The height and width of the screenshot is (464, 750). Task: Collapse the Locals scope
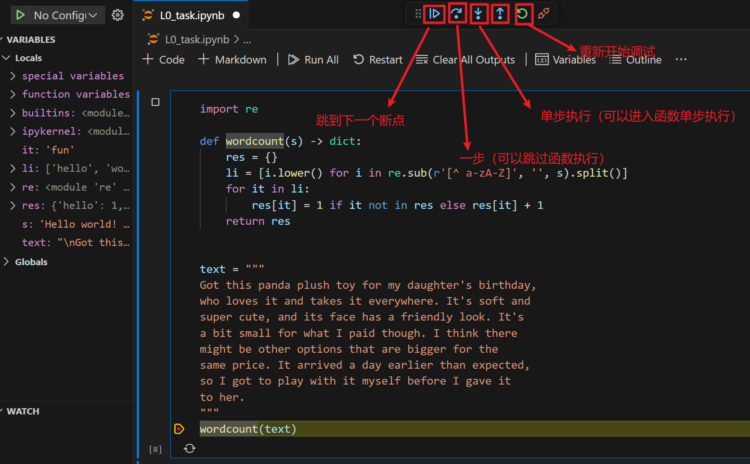point(66,58)
